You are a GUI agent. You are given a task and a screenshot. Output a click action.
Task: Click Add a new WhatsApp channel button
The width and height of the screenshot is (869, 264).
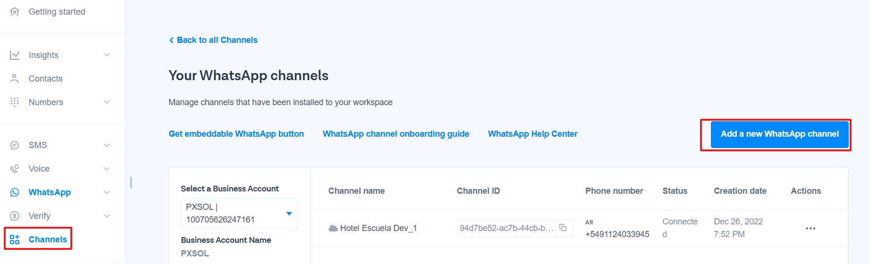click(x=780, y=134)
